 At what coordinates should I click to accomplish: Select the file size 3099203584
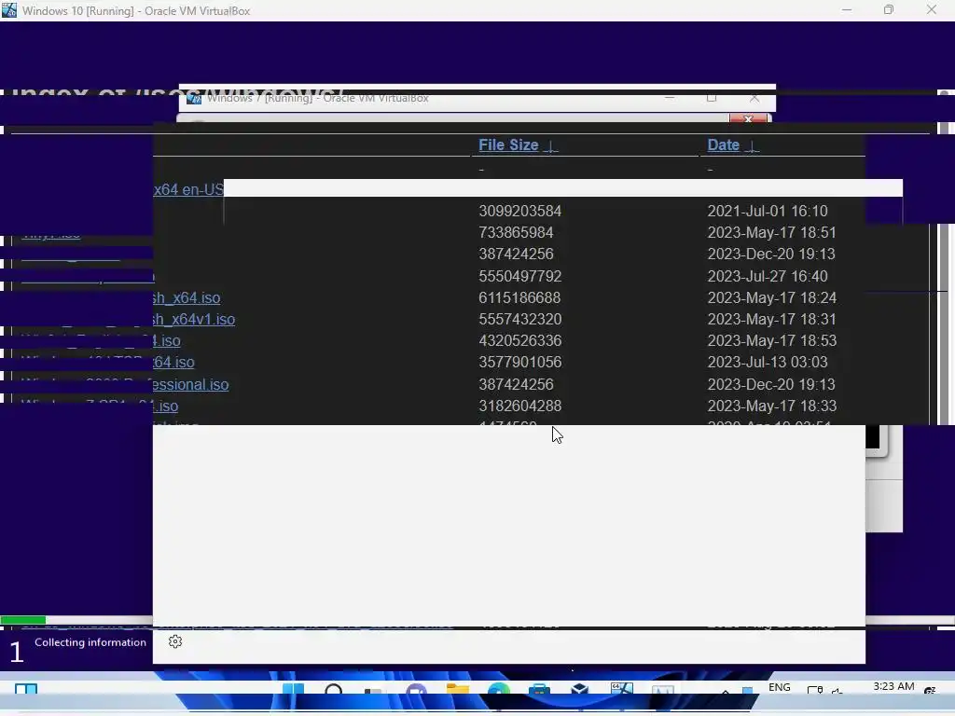pyautogui.click(x=520, y=212)
